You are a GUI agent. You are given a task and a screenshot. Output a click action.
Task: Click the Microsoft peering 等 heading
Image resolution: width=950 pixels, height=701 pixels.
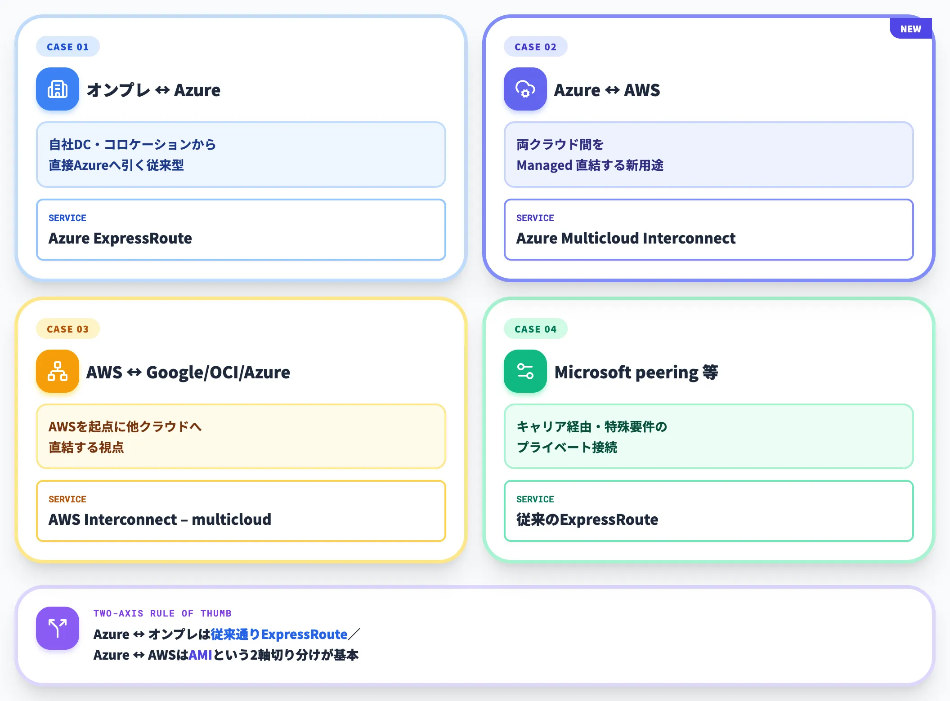[x=636, y=372]
